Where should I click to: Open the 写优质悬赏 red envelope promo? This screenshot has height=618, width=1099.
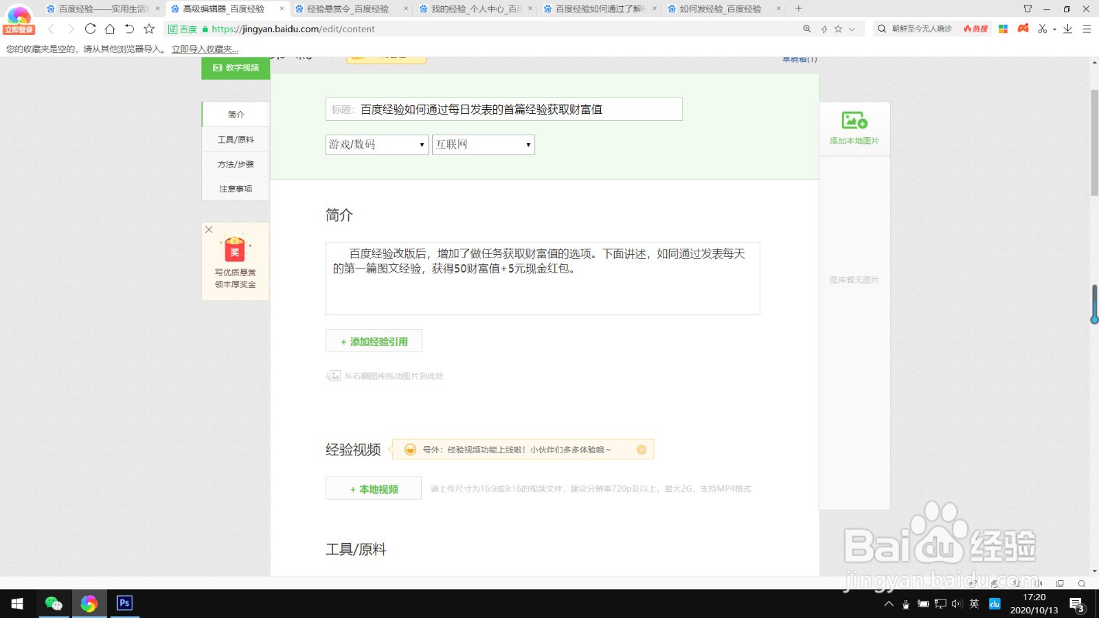(x=236, y=263)
